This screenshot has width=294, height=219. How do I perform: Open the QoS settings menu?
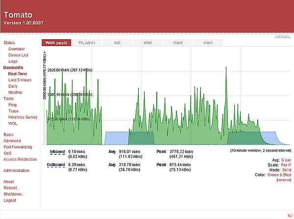[8, 153]
